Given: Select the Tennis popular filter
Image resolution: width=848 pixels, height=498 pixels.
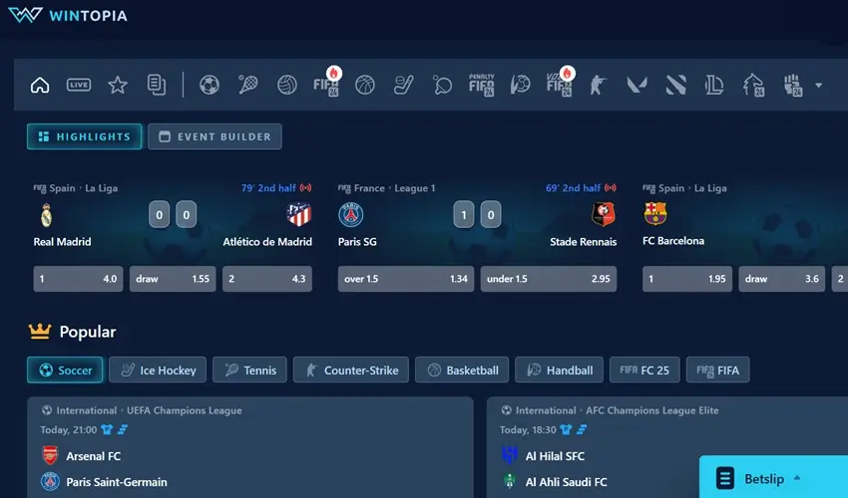Looking at the screenshot, I should (249, 370).
